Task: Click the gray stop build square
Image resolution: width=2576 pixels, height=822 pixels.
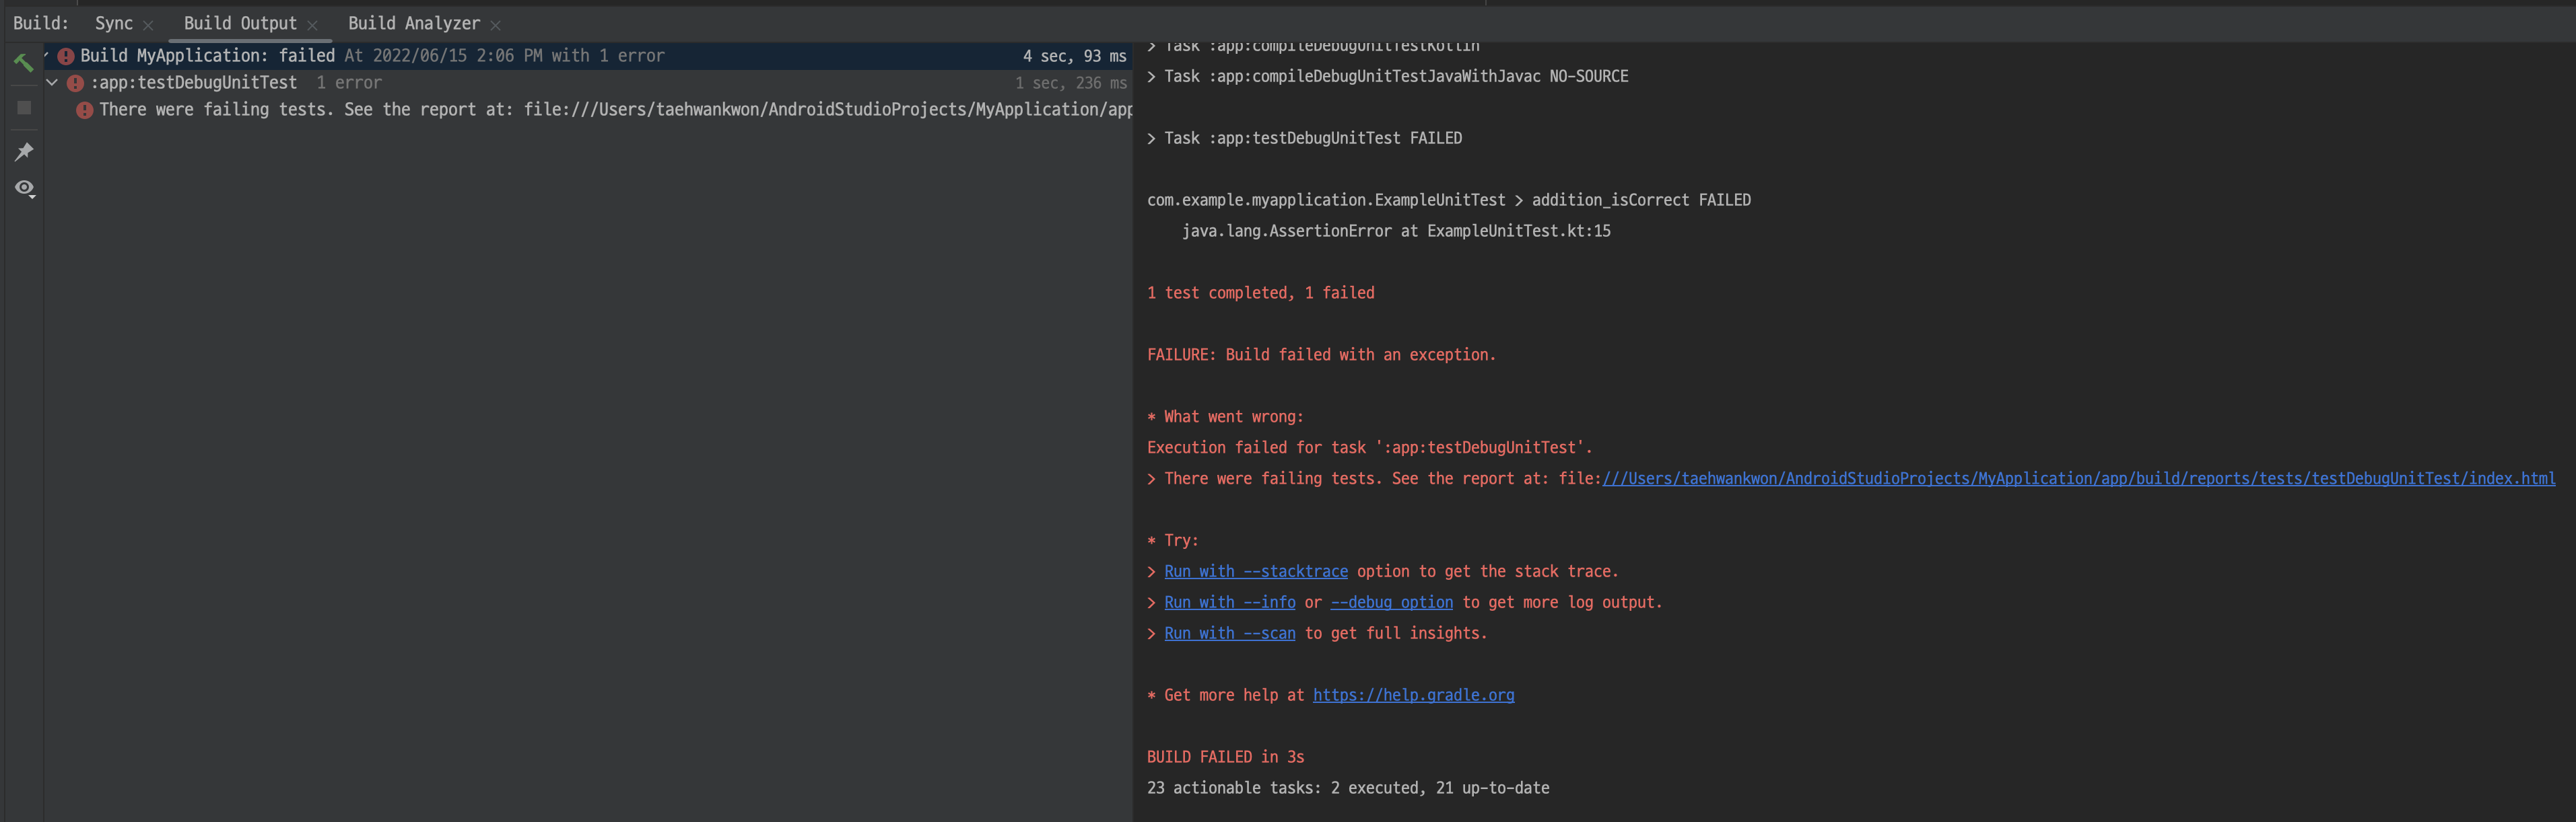Action: [24, 108]
